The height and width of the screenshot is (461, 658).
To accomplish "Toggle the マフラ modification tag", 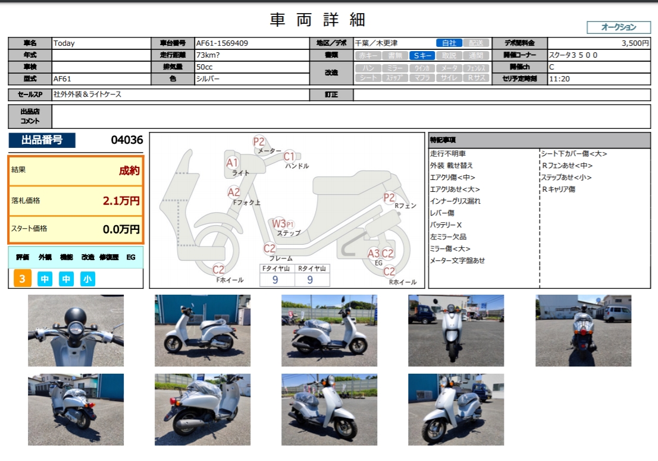I will tap(422, 78).
